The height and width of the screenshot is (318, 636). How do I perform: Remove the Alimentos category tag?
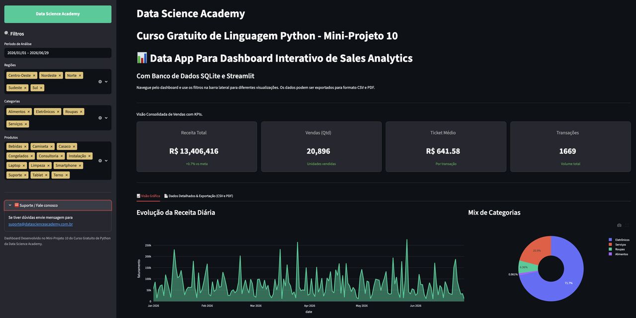click(x=29, y=112)
